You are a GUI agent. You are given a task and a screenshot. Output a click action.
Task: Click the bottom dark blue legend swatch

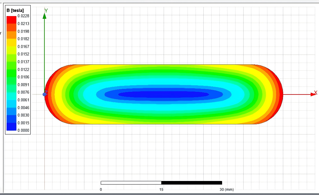pos(12,127)
